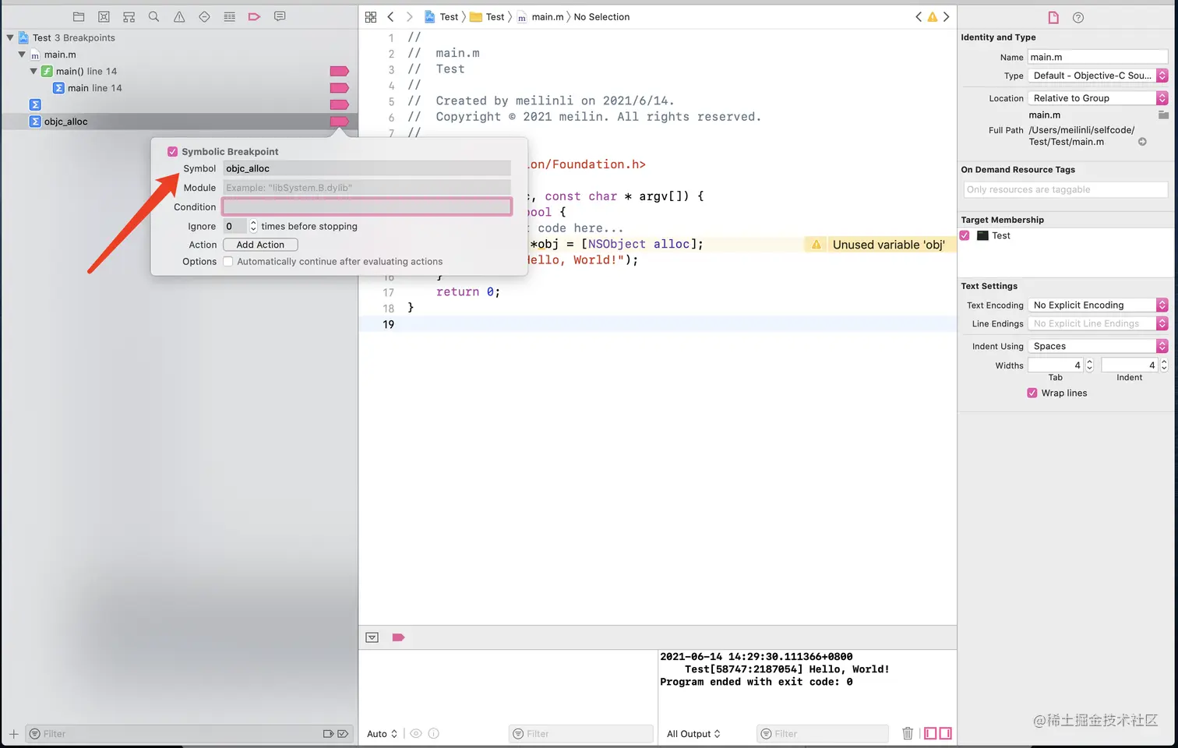Click the Name field showing main.m

click(x=1098, y=57)
